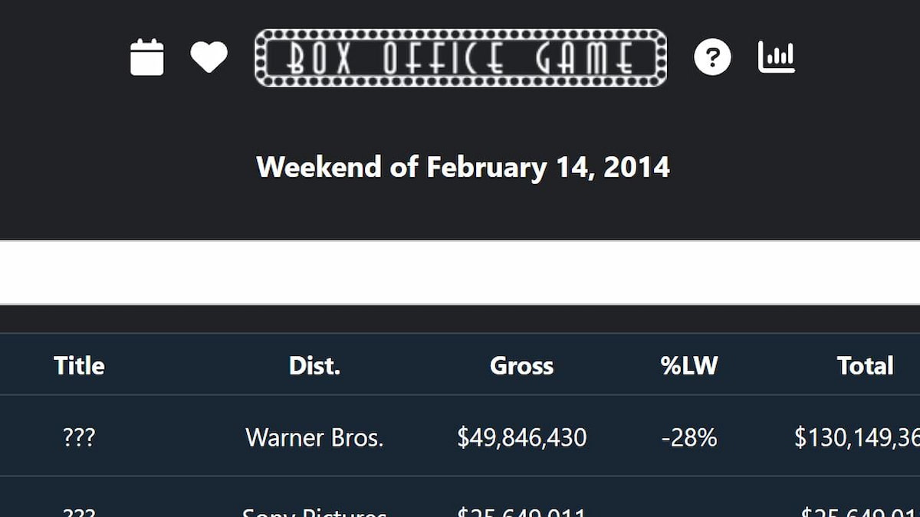Click the heart favorite icon
This screenshot has width=920, height=517.
coord(209,57)
